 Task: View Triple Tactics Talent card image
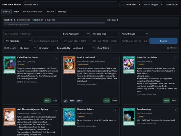tap(129, 65)
